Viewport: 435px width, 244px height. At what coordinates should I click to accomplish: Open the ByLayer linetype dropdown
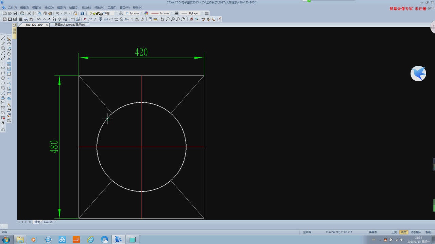[172, 13]
